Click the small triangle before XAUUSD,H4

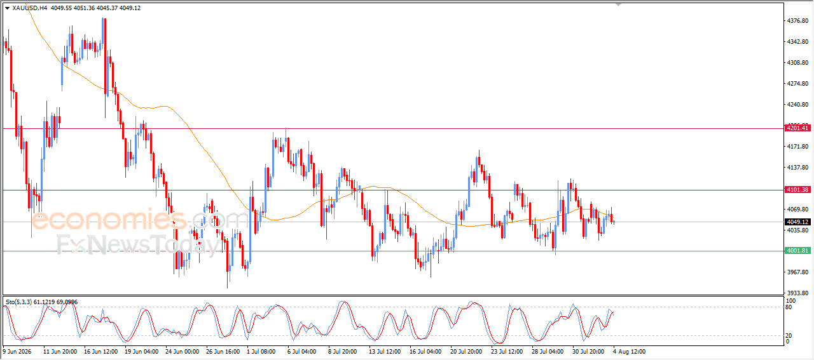[x=7, y=8]
